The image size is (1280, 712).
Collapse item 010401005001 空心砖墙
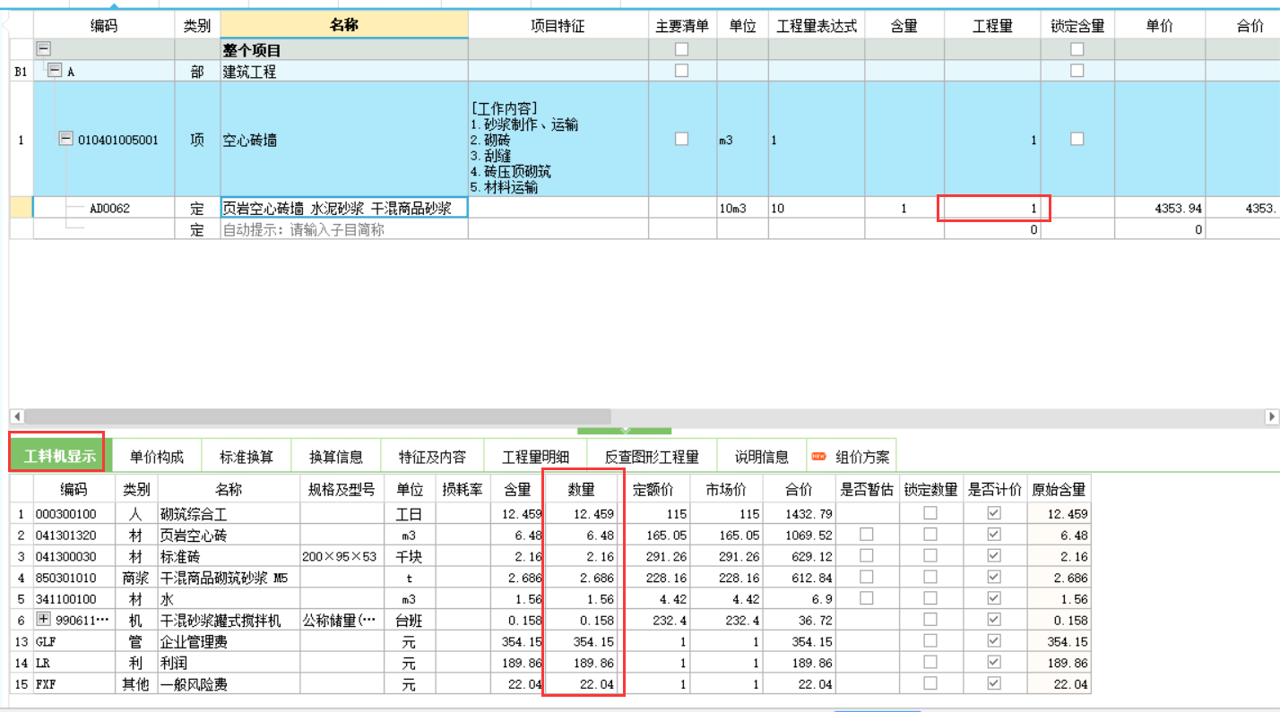click(x=66, y=139)
